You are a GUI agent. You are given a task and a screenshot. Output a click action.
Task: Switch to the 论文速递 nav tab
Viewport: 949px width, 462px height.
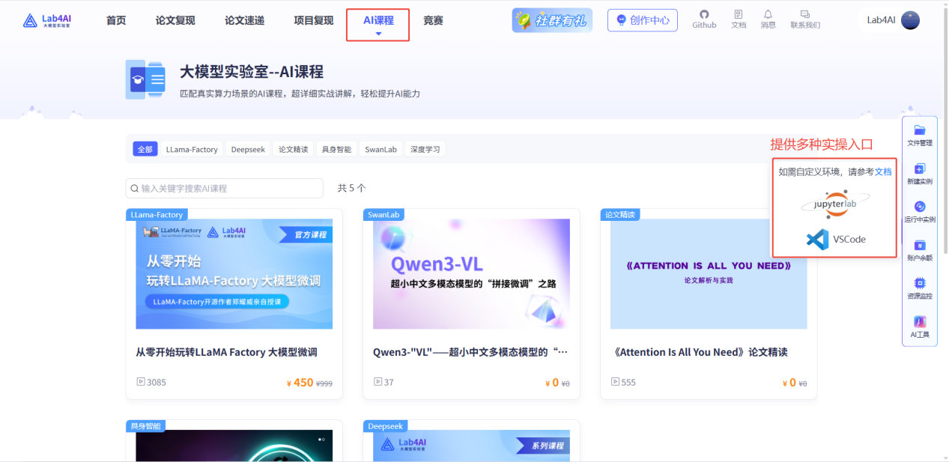pos(244,20)
